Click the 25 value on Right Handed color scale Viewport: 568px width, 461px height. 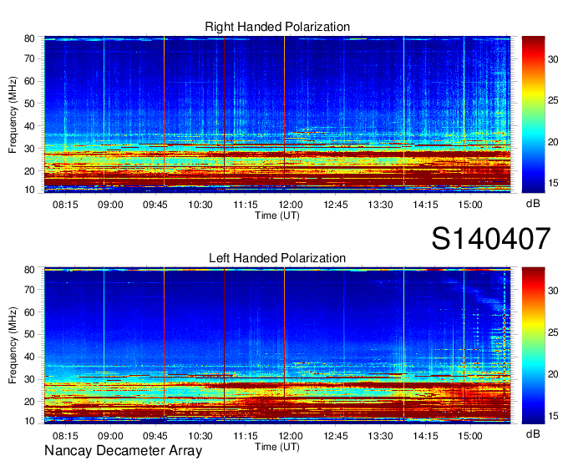click(553, 100)
